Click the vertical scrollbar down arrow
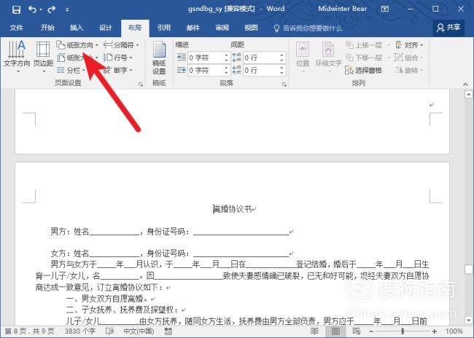 pos(468,321)
